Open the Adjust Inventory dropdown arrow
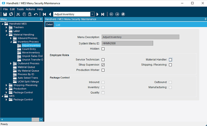The image size is (207, 126). pyautogui.click(x=92, y=14)
